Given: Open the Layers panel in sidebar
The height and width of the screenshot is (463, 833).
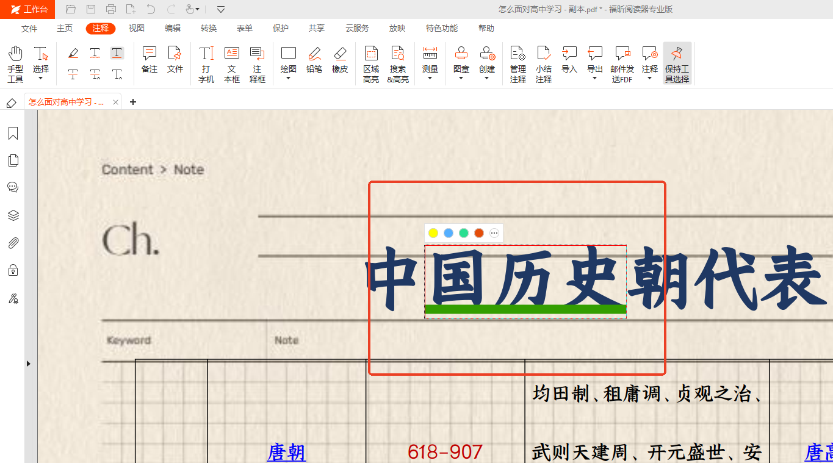Looking at the screenshot, I should pos(13,215).
